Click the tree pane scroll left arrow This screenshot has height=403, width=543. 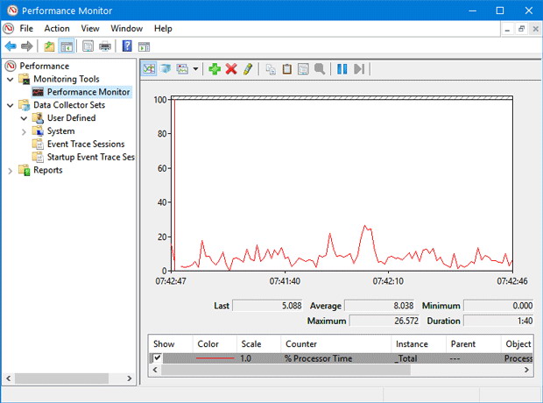tap(8, 378)
